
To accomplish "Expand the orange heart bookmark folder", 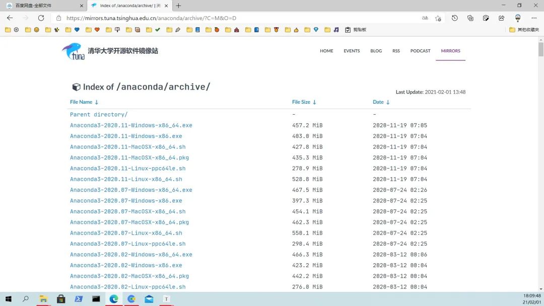I will 93,30.
